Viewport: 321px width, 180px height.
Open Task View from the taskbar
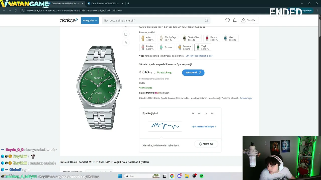(164, 176)
